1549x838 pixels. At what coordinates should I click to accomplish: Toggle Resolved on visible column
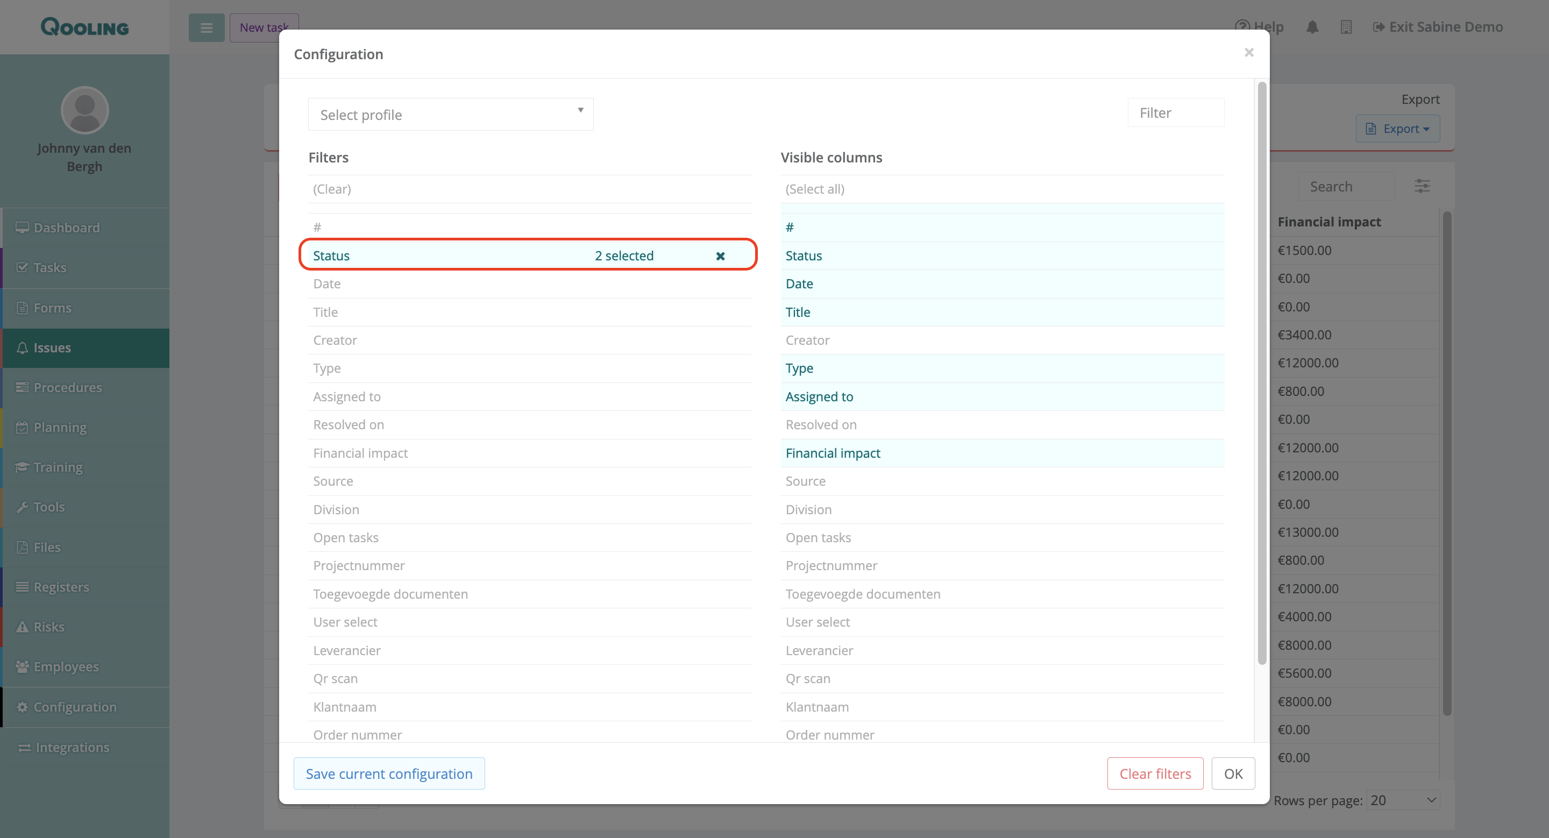(x=821, y=425)
